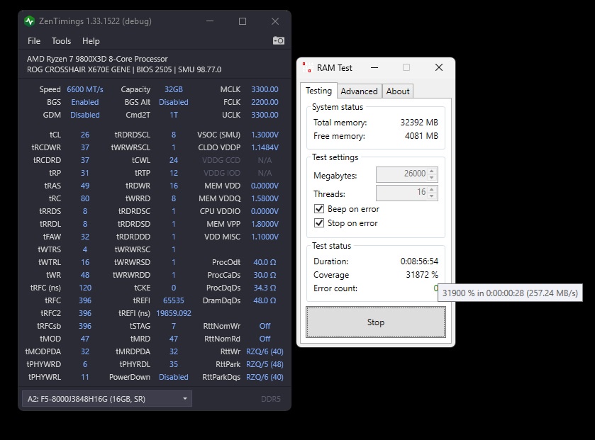Screen dimensions: 595x440
Task: Close the RAM Test window
Action: (439, 68)
